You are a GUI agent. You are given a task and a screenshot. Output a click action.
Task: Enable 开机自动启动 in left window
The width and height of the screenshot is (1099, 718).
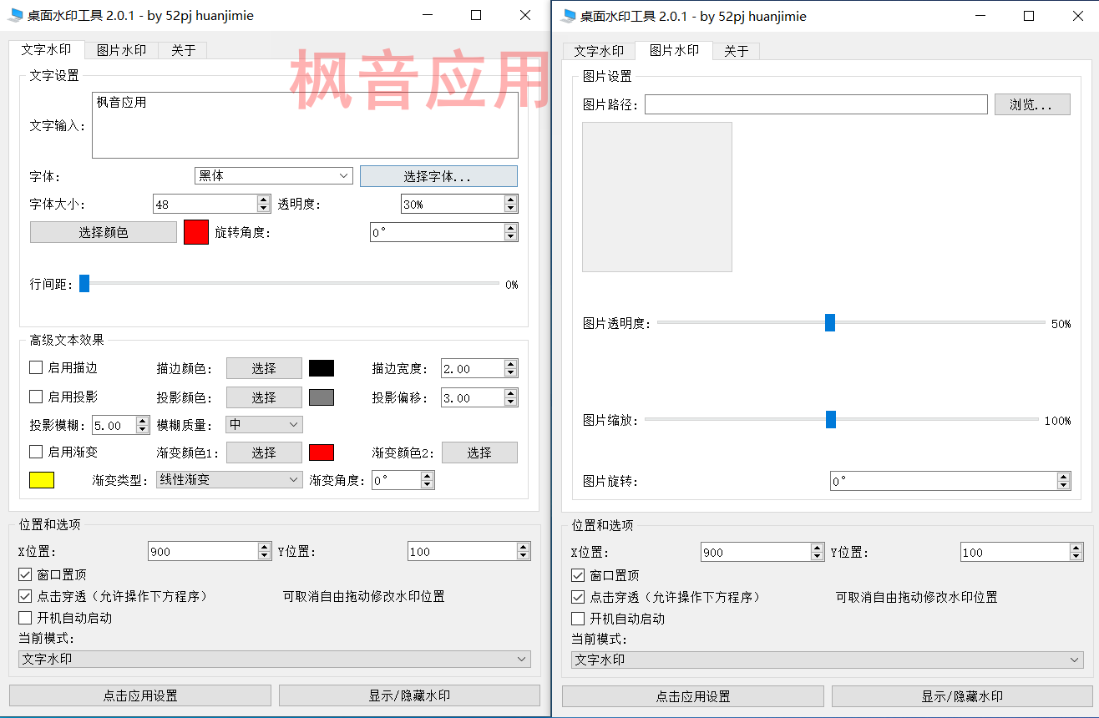pos(25,618)
